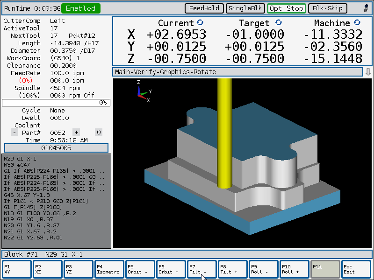
Task: Toggle the FeedHold button
Action: [x=204, y=8]
